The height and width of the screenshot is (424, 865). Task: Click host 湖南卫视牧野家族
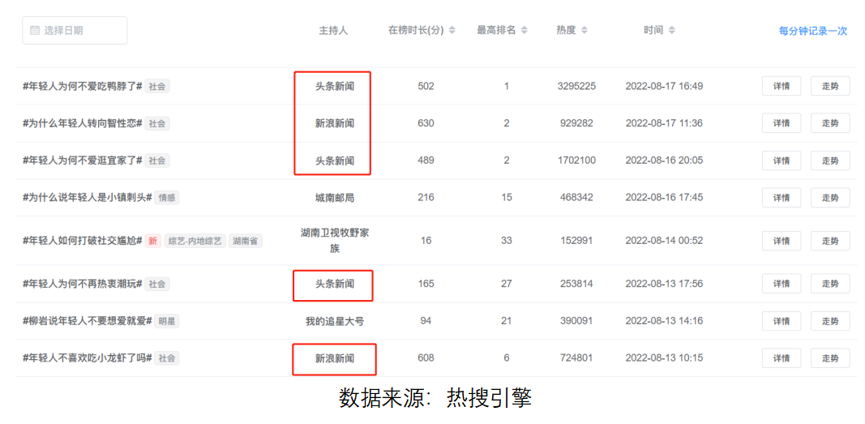click(x=335, y=240)
